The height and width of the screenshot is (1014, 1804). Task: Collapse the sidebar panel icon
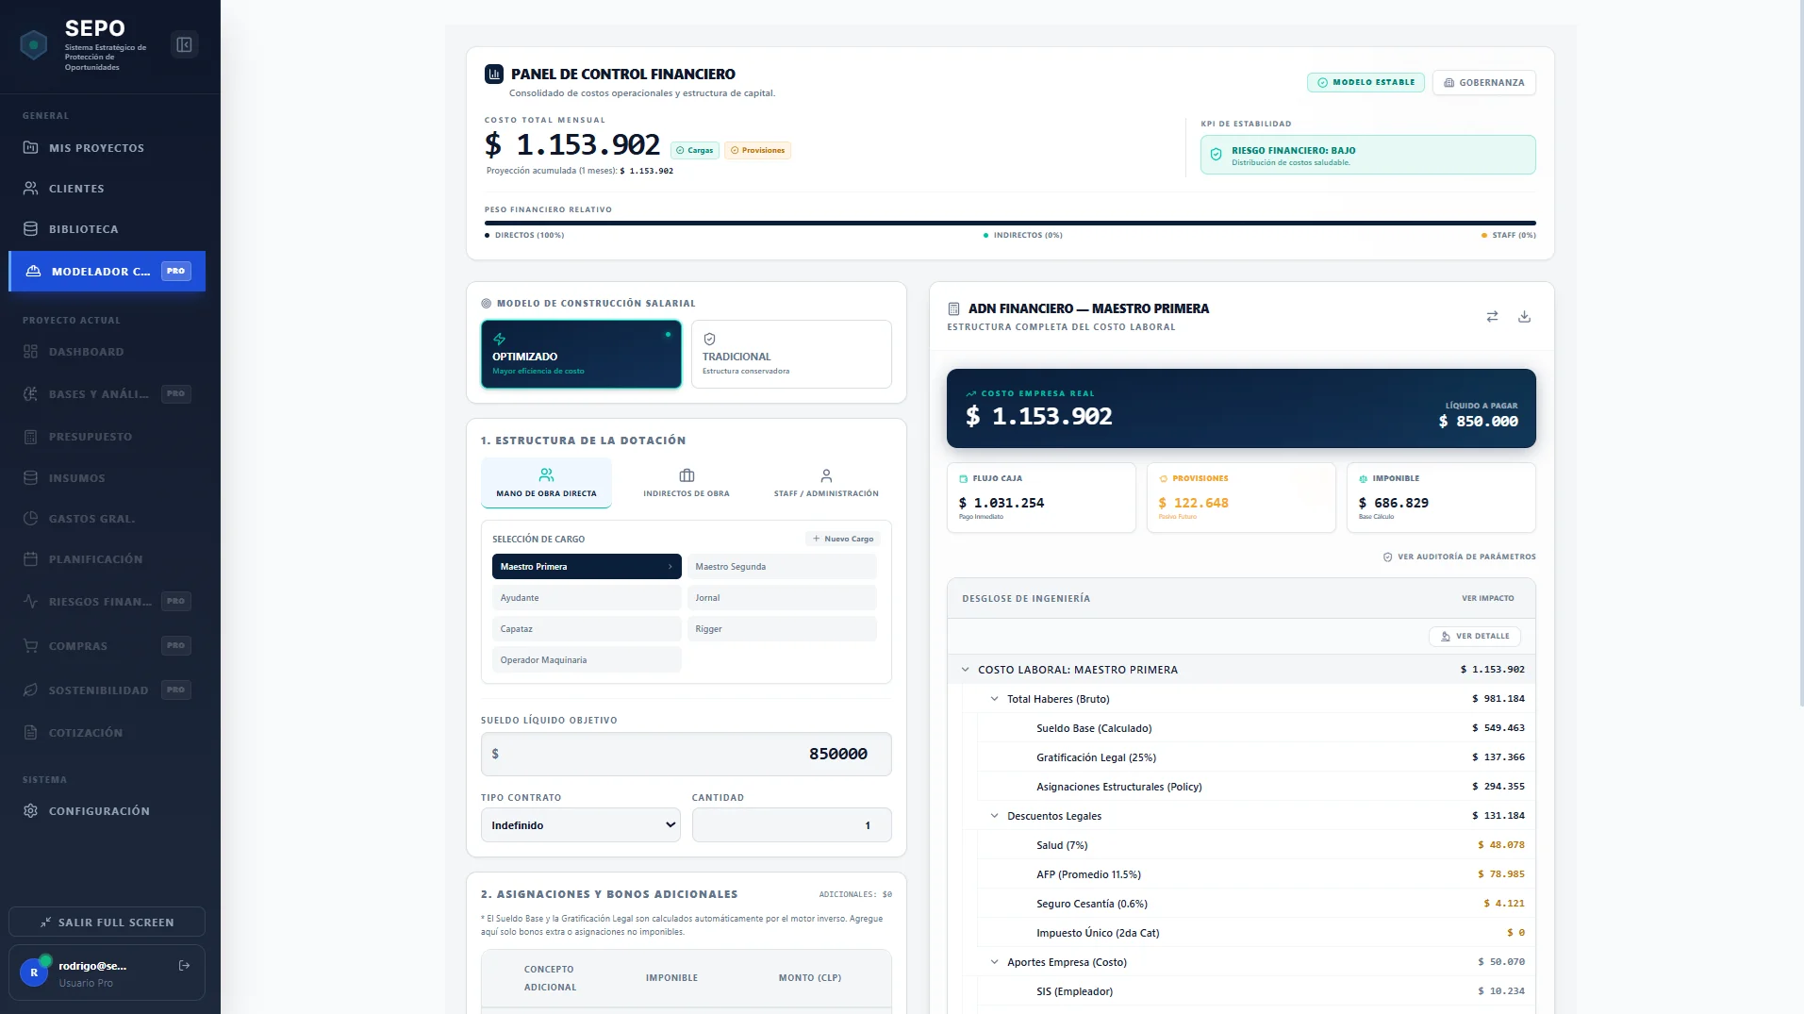[x=184, y=44]
